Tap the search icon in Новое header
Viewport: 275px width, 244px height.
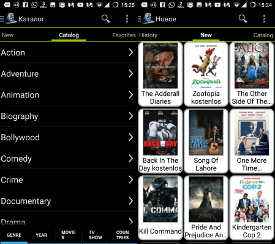click(x=243, y=18)
